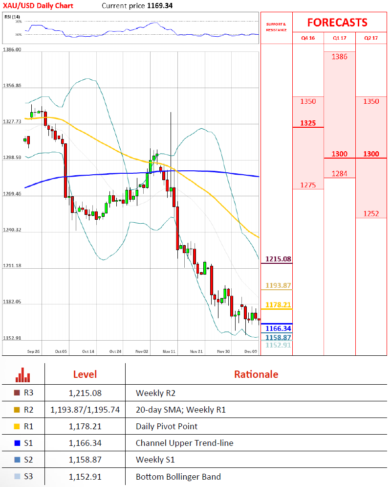
Task: Click the 1300 forecast value in Q2 17
Action: (371, 154)
